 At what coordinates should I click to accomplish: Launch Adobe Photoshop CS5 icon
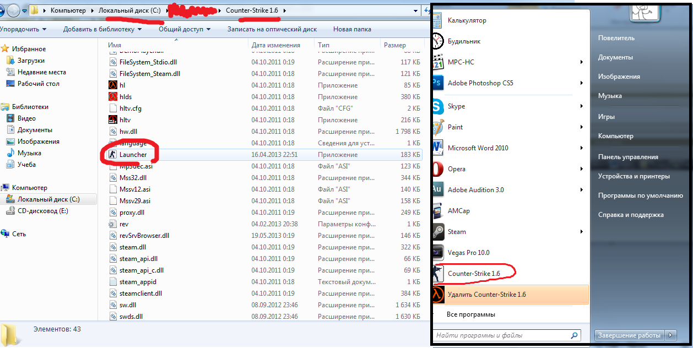click(438, 83)
